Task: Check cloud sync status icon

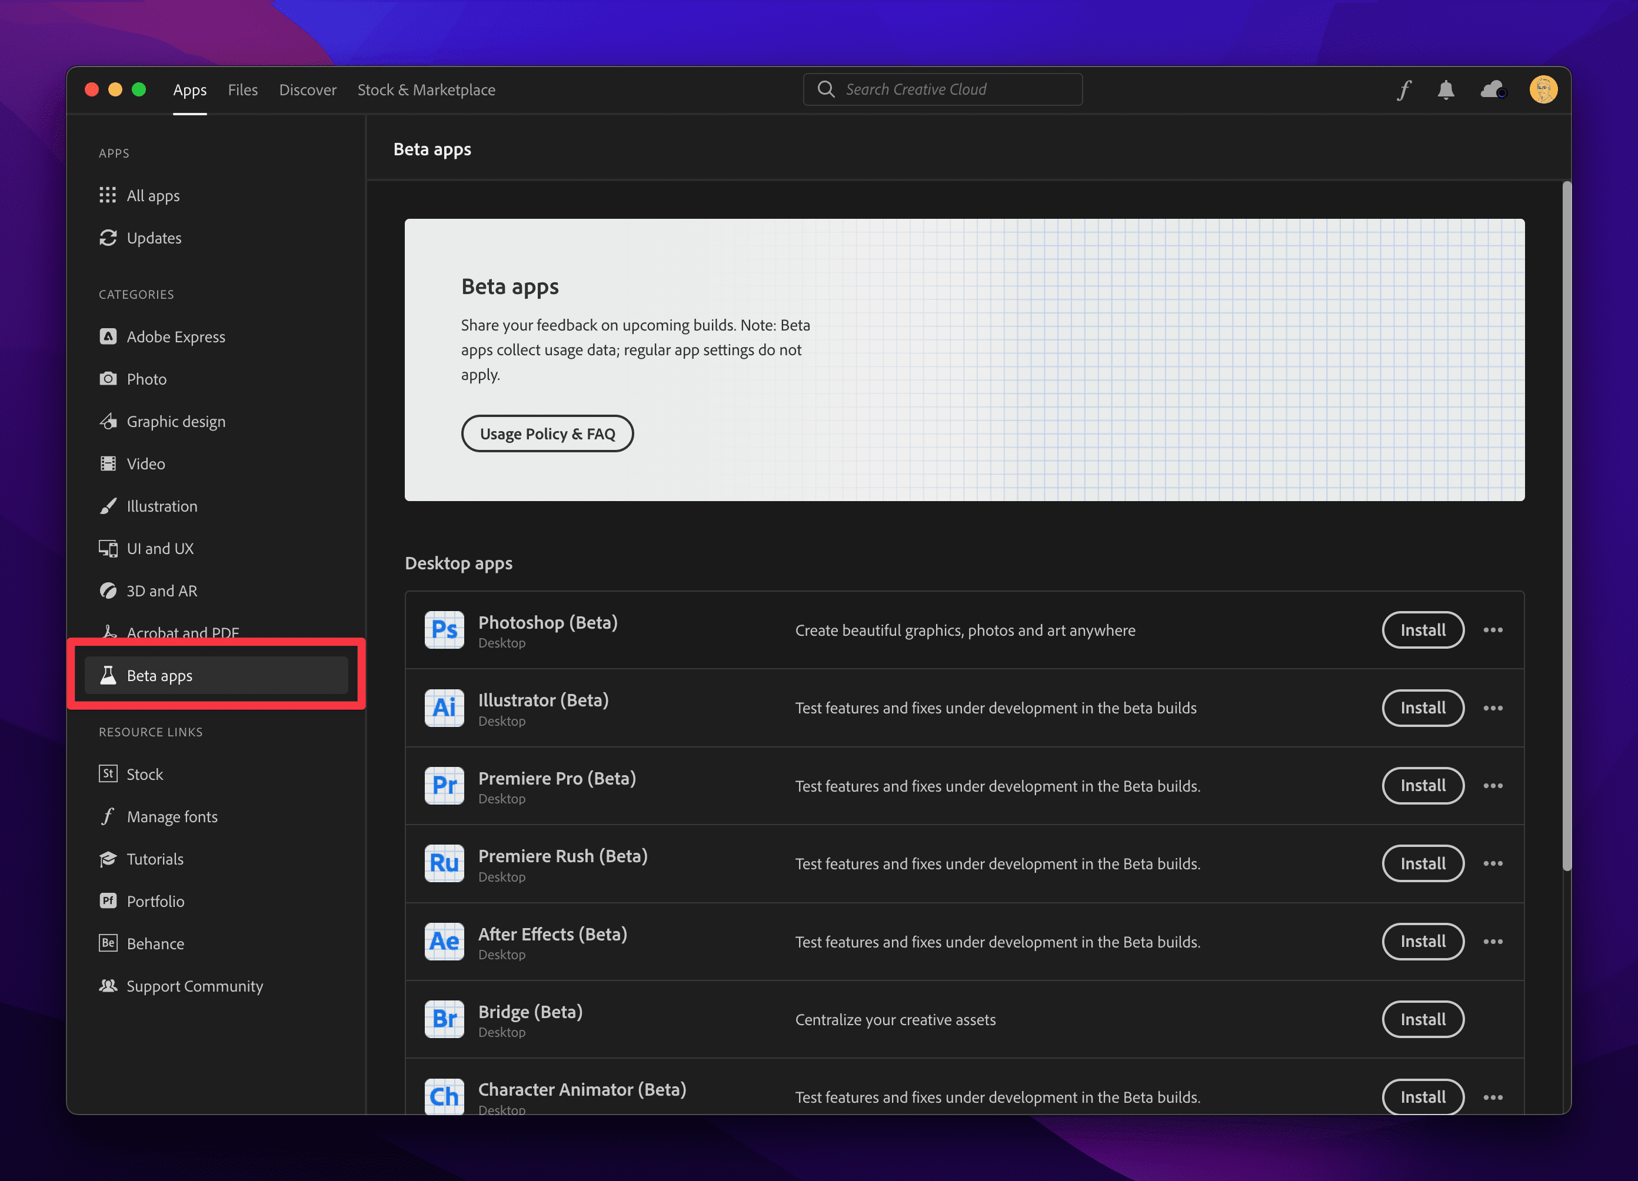Action: click(x=1493, y=90)
